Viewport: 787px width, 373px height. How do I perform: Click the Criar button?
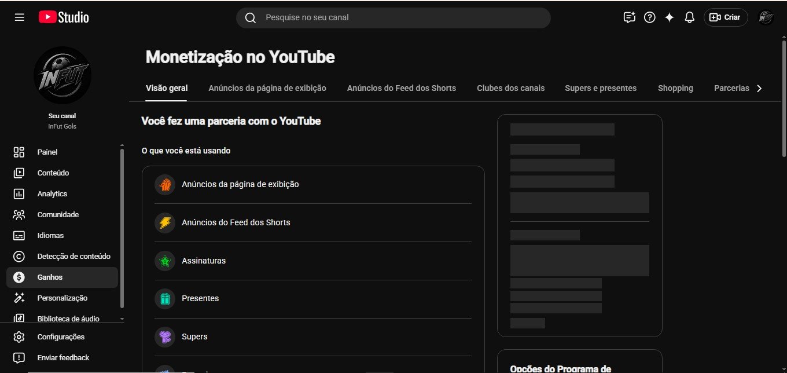726,17
